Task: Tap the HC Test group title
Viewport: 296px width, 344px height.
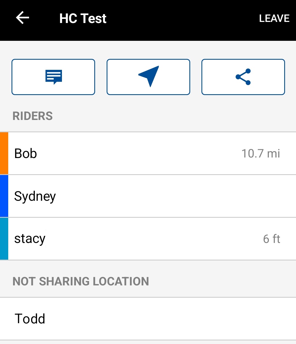Action: click(x=83, y=19)
